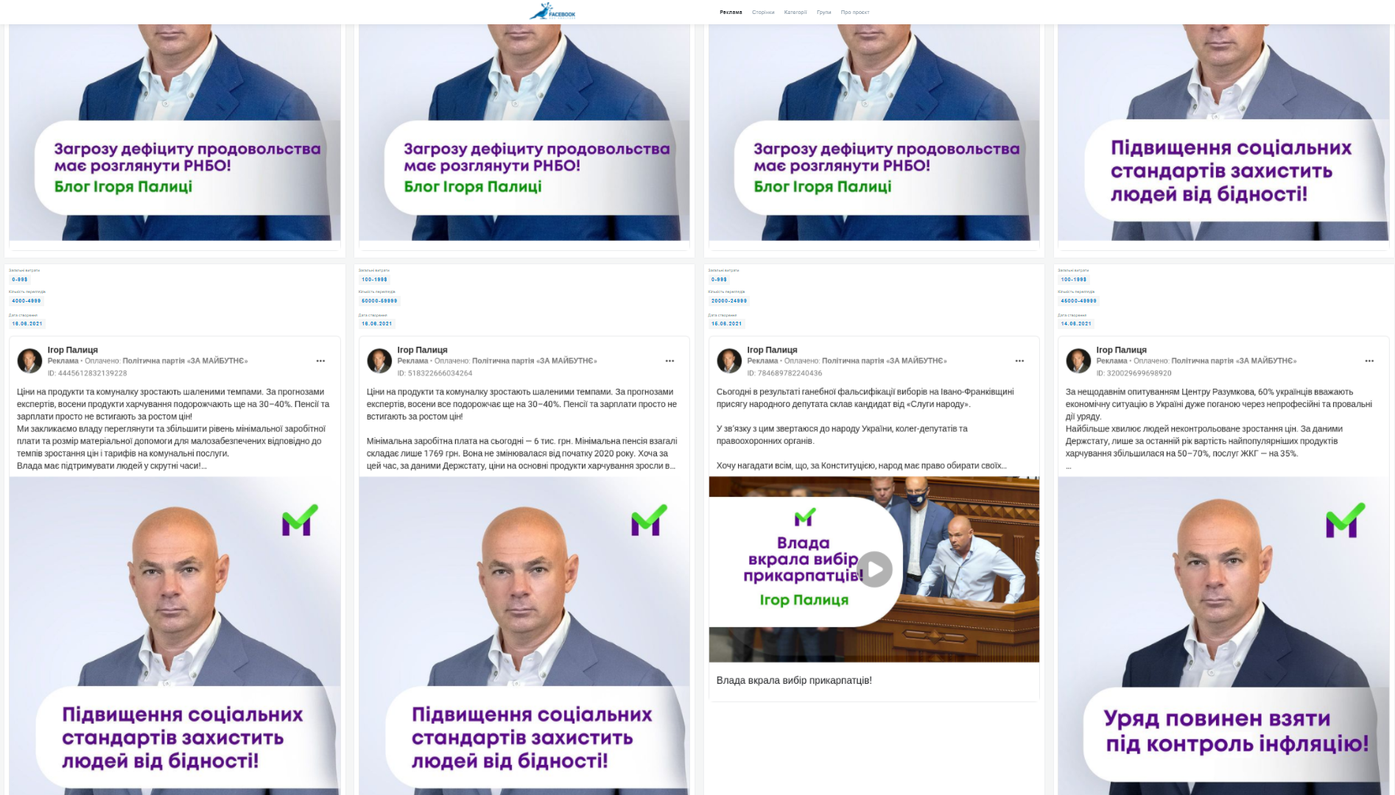Open three-dots menu of first Ігор Палиця ad
The height and width of the screenshot is (795, 1395).
point(320,361)
